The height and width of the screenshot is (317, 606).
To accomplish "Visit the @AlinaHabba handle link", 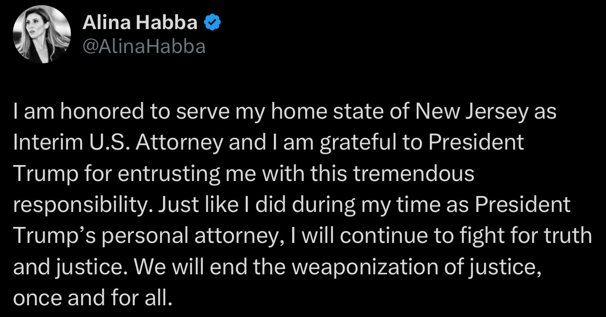I will [144, 46].
